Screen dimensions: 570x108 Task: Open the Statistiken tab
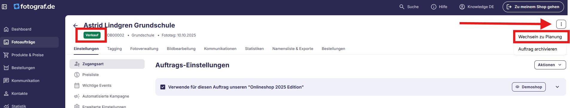(x=254, y=49)
